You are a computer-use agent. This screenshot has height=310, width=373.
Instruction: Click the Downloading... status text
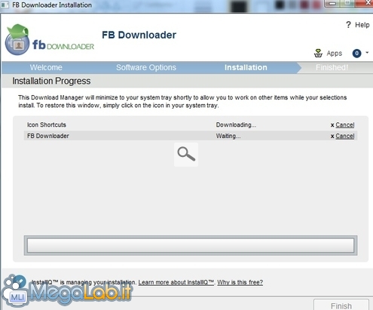236,124
